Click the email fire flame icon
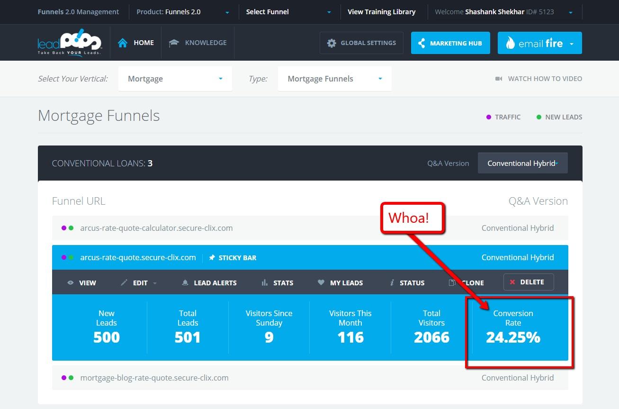 (x=510, y=43)
